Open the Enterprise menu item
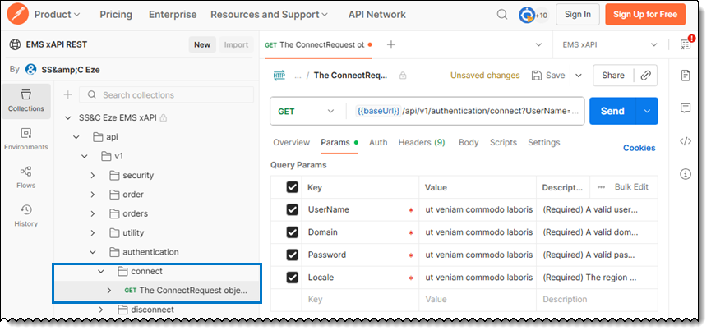711x335 pixels. [173, 15]
